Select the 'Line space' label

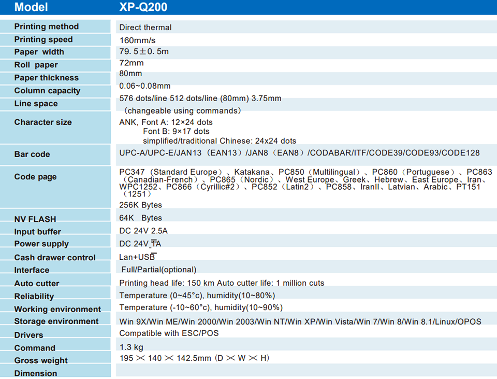(x=36, y=104)
